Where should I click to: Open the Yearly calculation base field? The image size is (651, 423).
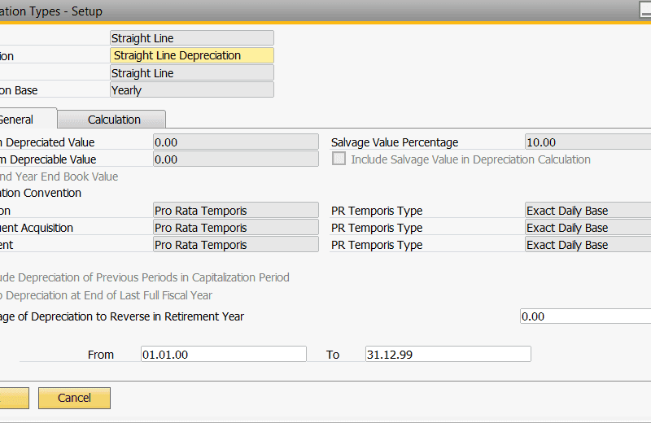(x=192, y=90)
